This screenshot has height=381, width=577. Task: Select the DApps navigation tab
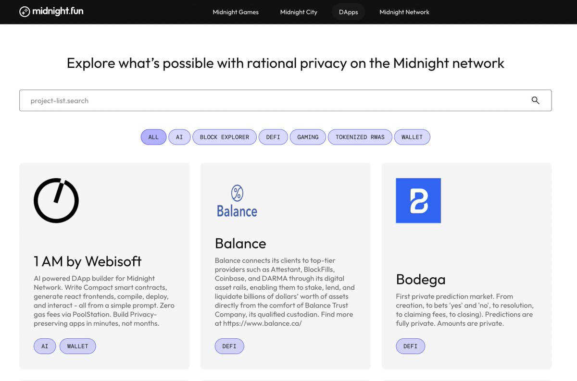348,12
